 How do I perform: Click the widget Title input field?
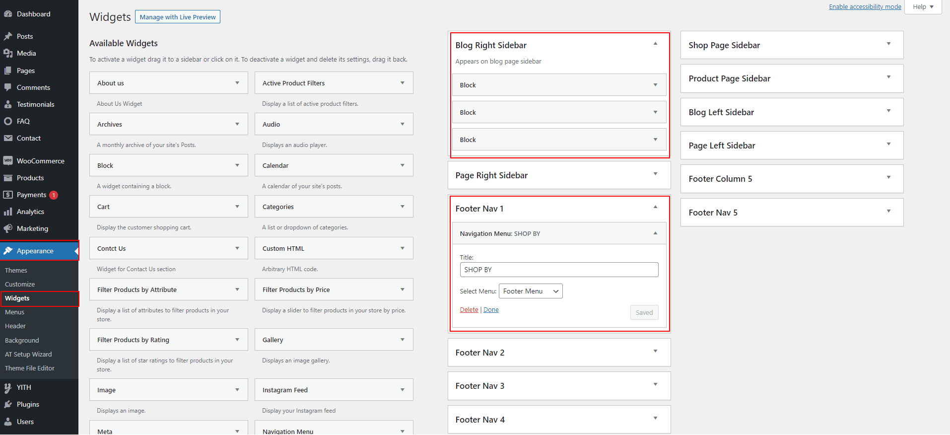click(x=559, y=270)
